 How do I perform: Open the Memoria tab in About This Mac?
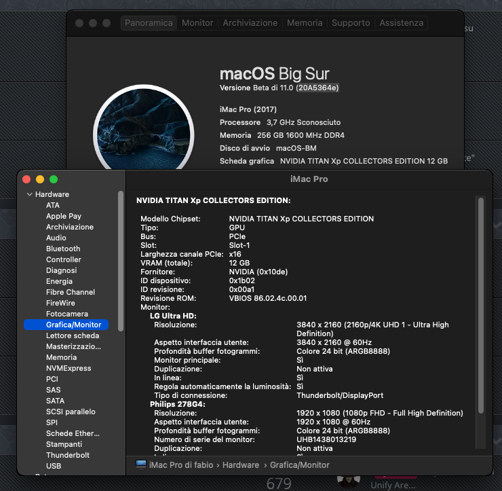(x=305, y=23)
